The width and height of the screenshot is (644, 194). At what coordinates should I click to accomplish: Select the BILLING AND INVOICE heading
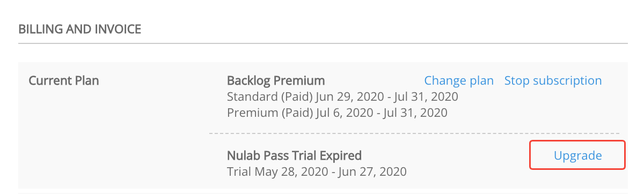pyautogui.click(x=80, y=29)
